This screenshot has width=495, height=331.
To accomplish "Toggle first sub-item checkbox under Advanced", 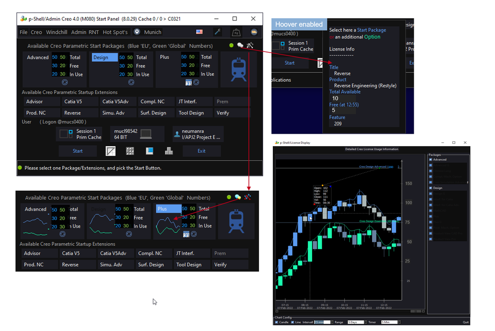I will [431, 165].
